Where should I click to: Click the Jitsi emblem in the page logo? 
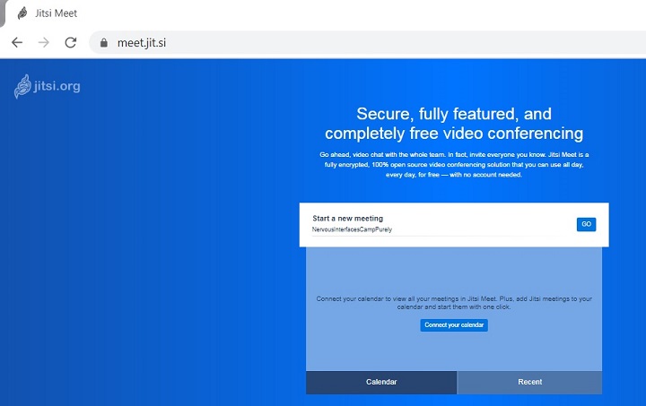coord(22,87)
